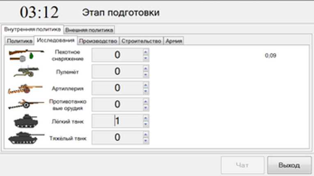Increase Противотанковые орудия value with up arrow
The image size is (314, 176).
pyautogui.click(x=146, y=102)
